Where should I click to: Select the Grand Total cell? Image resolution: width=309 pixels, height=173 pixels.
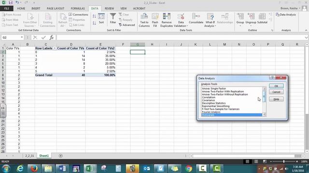[46, 75]
